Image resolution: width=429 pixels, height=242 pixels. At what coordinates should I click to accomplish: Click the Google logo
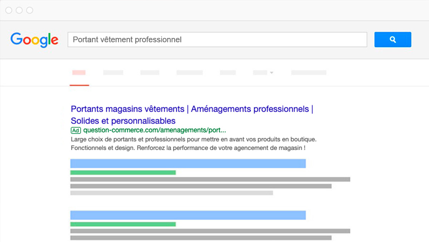(34, 40)
